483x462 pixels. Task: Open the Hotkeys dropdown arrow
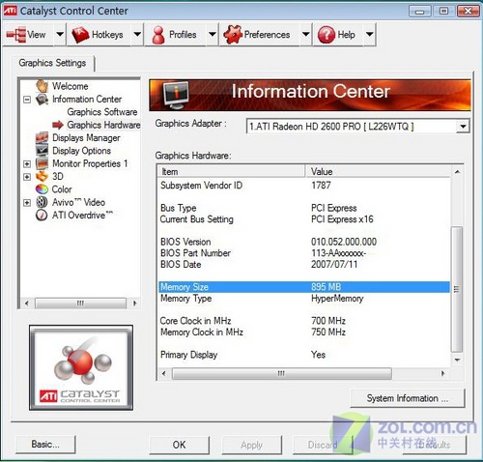point(137,34)
